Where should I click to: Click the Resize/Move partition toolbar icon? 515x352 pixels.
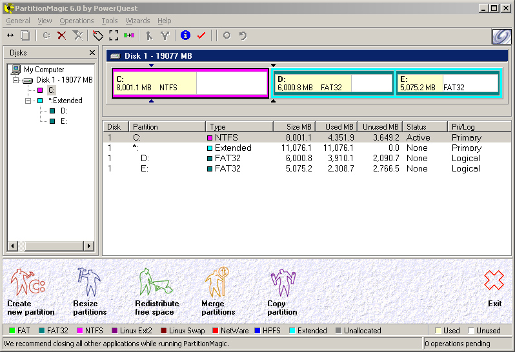click(10, 35)
